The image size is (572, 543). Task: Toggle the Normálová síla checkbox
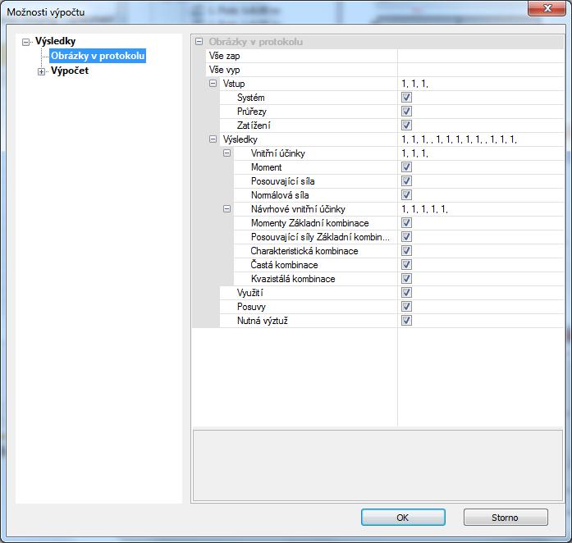(x=406, y=194)
